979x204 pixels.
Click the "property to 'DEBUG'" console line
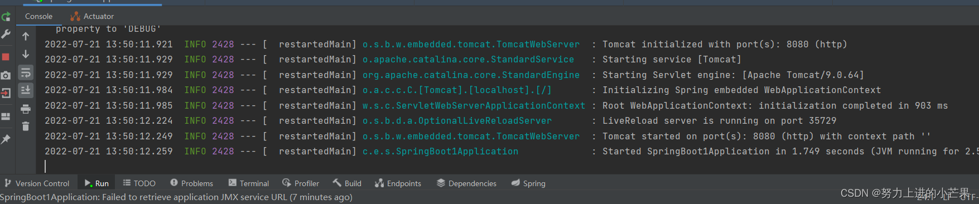[108, 29]
